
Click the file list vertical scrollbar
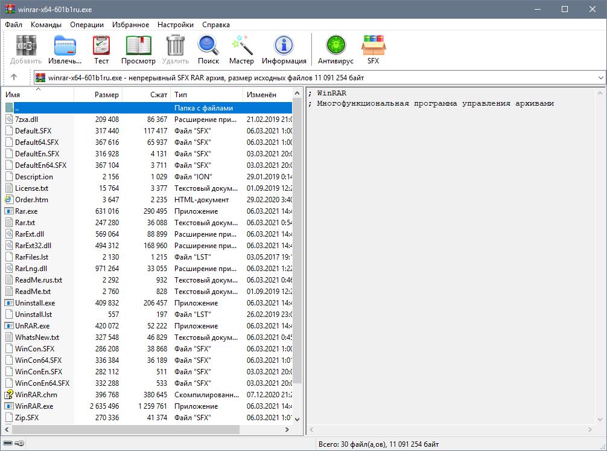click(297, 241)
